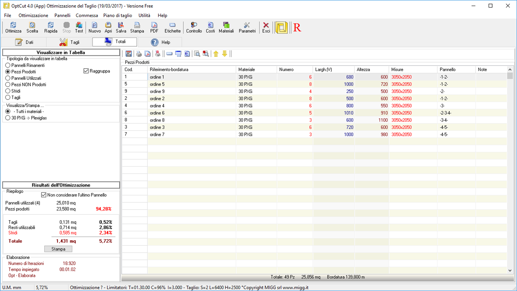Click the Larg.(V) column header
Viewport: 517px width, 291px height.
click(x=333, y=69)
